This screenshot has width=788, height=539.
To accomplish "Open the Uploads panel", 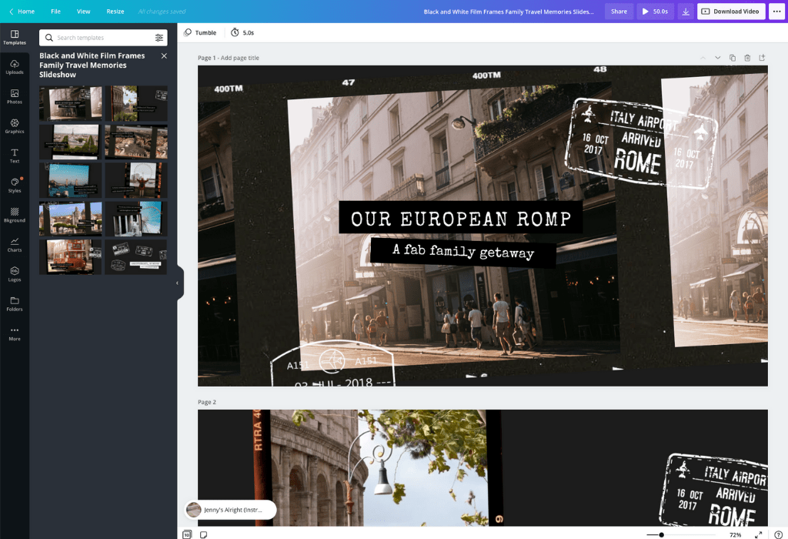I will pos(15,66).
